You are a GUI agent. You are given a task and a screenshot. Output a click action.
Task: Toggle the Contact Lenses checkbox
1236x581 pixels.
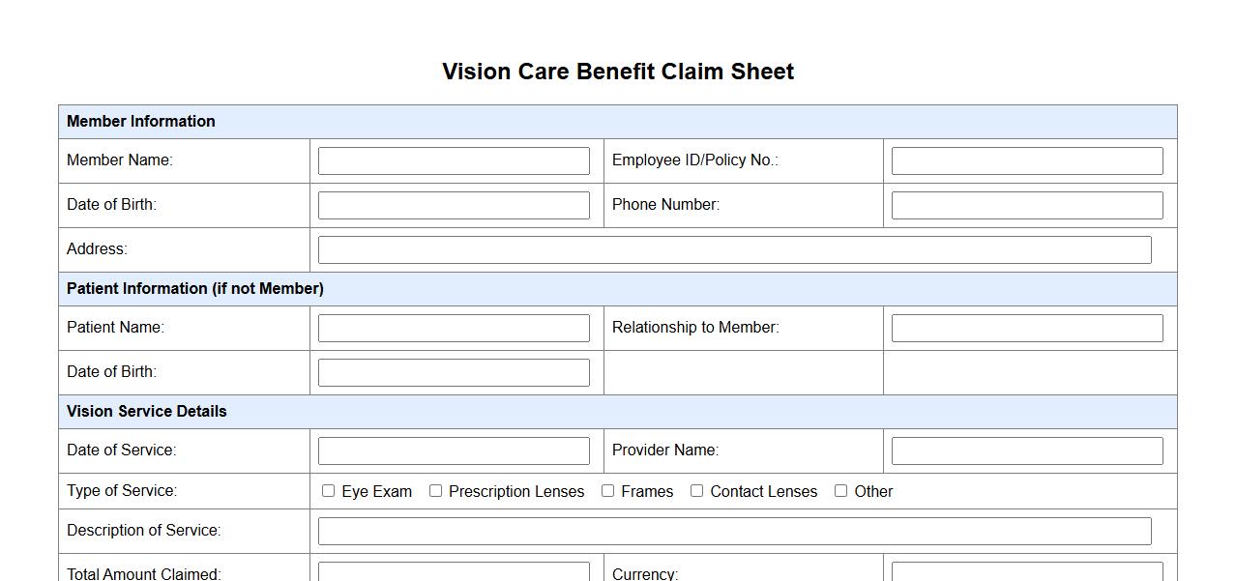click(697, 491)
